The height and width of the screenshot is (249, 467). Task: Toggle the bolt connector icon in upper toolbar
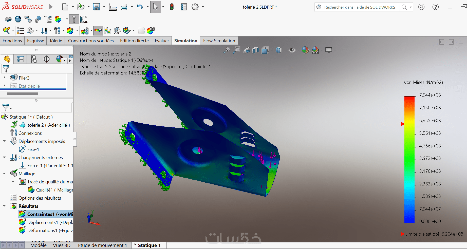coord(74,19)
